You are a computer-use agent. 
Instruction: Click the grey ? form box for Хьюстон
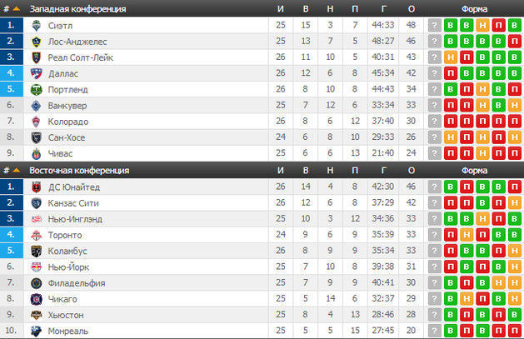(434, 315)
